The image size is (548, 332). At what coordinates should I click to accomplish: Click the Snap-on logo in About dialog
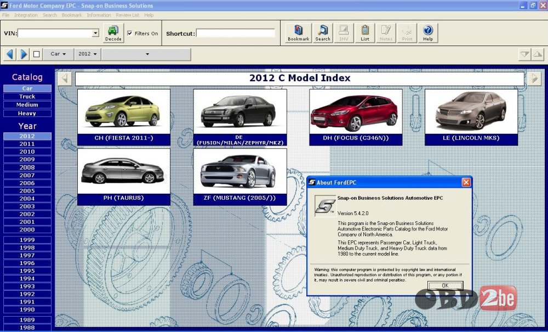point(325,206)
